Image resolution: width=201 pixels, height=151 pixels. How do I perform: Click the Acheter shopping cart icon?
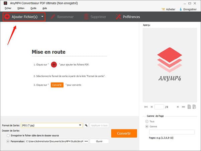point(163,9)
